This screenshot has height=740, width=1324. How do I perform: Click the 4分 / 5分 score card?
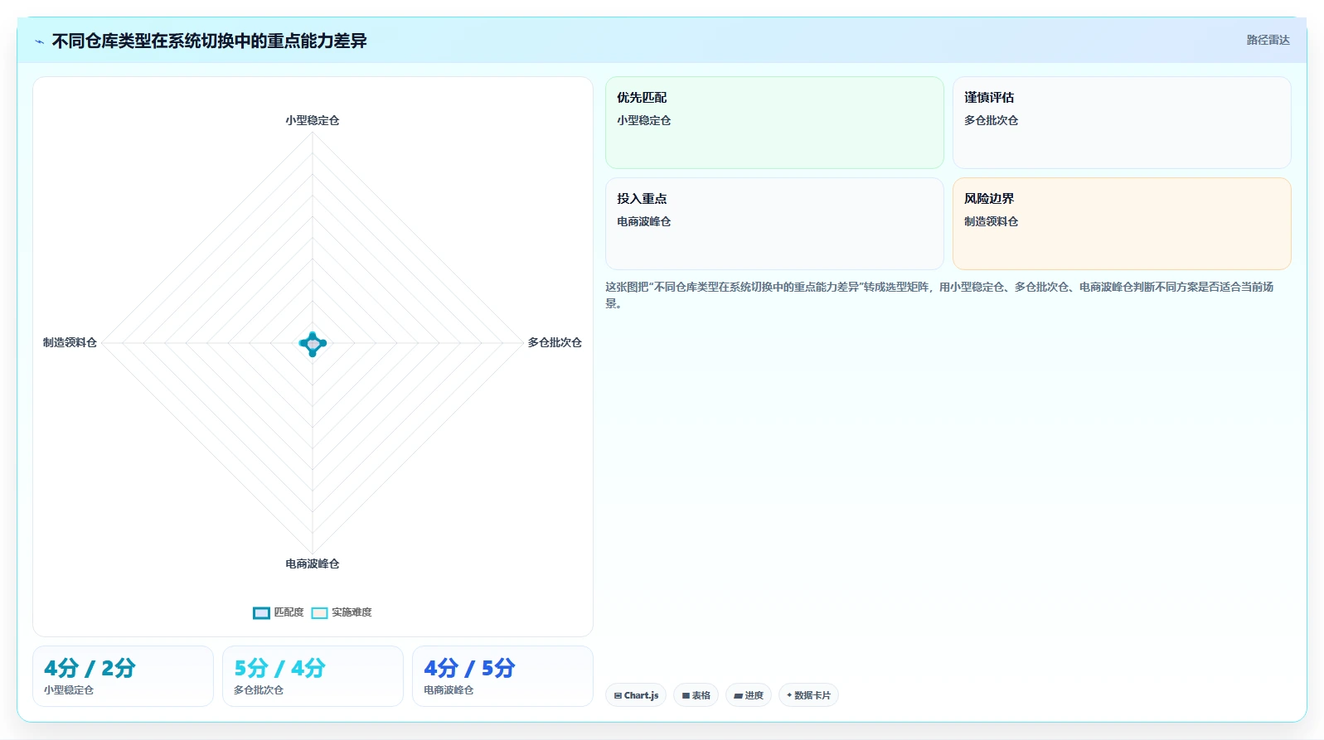502,676
